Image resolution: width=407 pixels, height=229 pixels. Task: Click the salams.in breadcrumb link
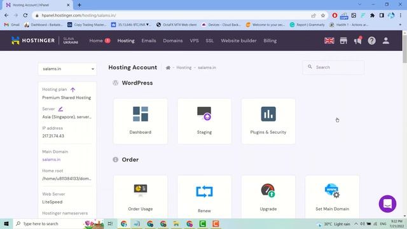click(x=207, y=67)
